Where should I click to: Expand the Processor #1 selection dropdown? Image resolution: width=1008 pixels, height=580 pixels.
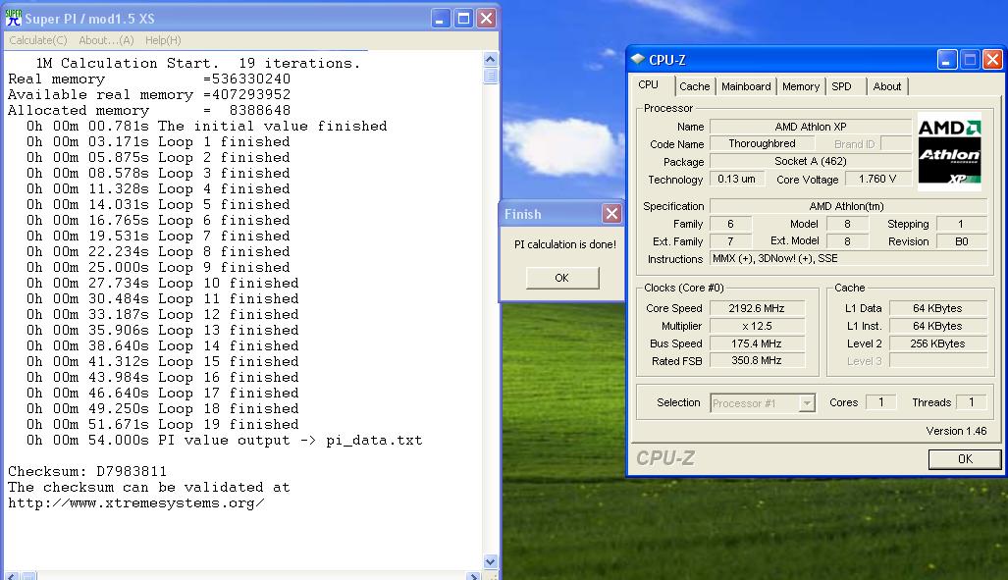(806, 403)
